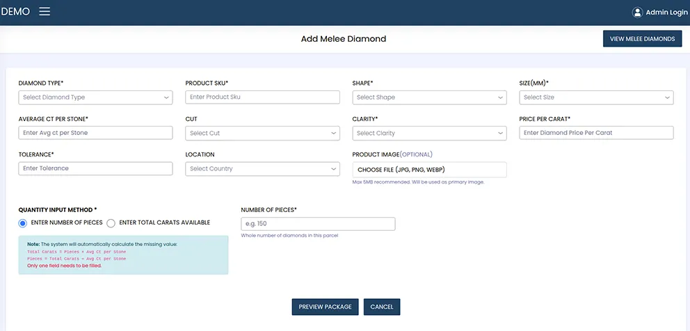
Task: Open the Clarity dropdown
Action: (x=429, y=133)
